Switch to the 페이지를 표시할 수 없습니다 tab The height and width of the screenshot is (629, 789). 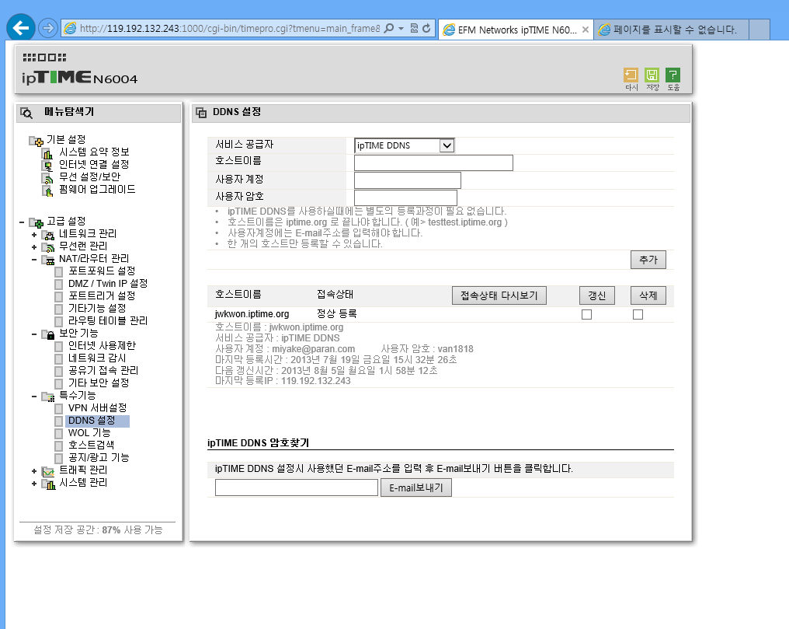671,30
